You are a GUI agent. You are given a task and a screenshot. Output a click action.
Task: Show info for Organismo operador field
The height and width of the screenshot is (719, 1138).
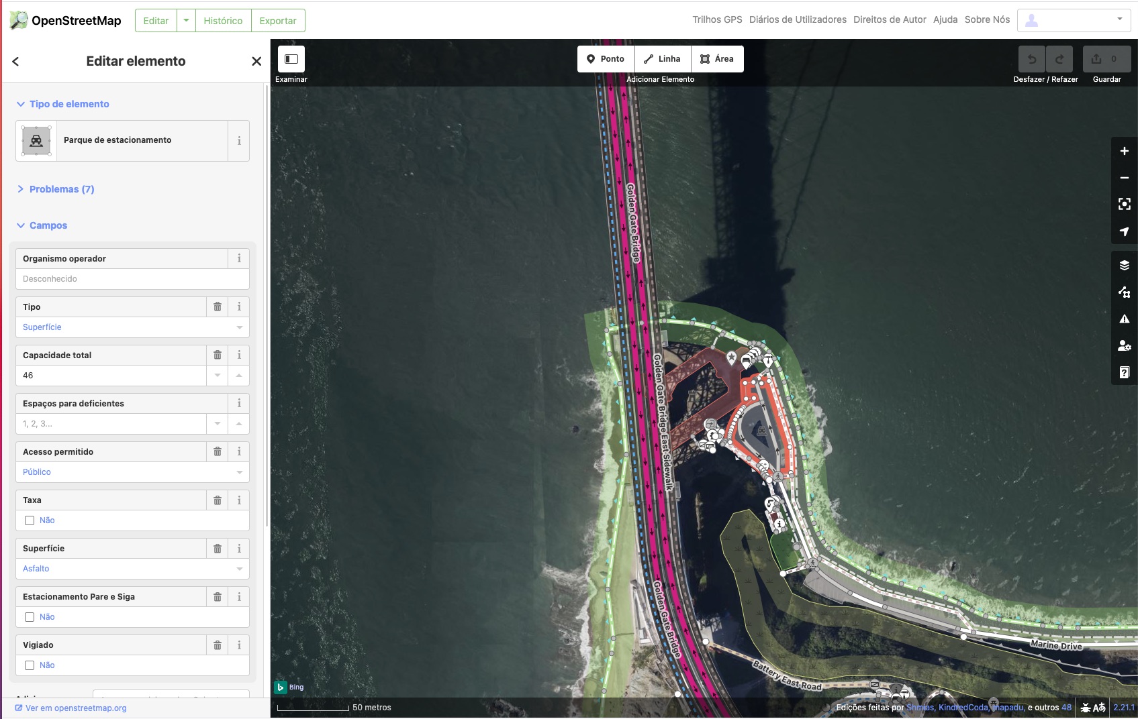(239, 258)
